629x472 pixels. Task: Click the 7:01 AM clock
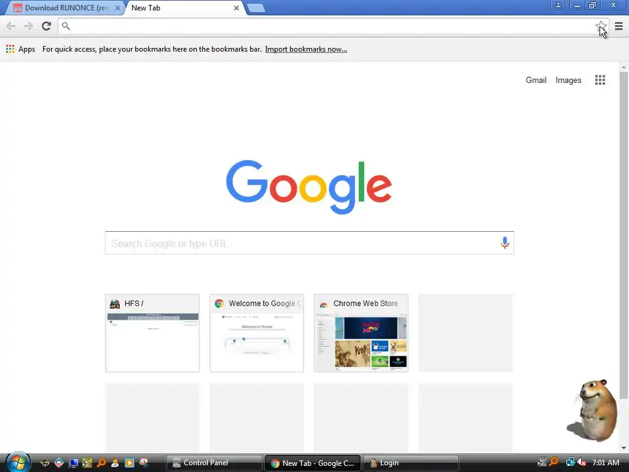(605, 463)
